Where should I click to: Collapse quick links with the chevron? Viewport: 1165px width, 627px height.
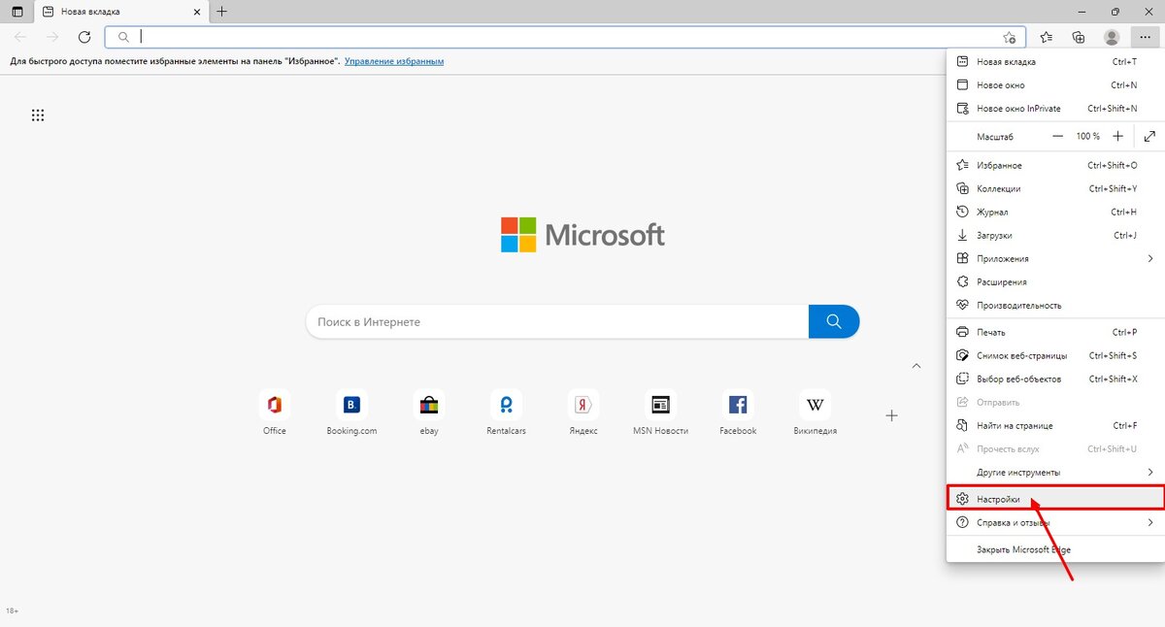click(x=915, y=366)
